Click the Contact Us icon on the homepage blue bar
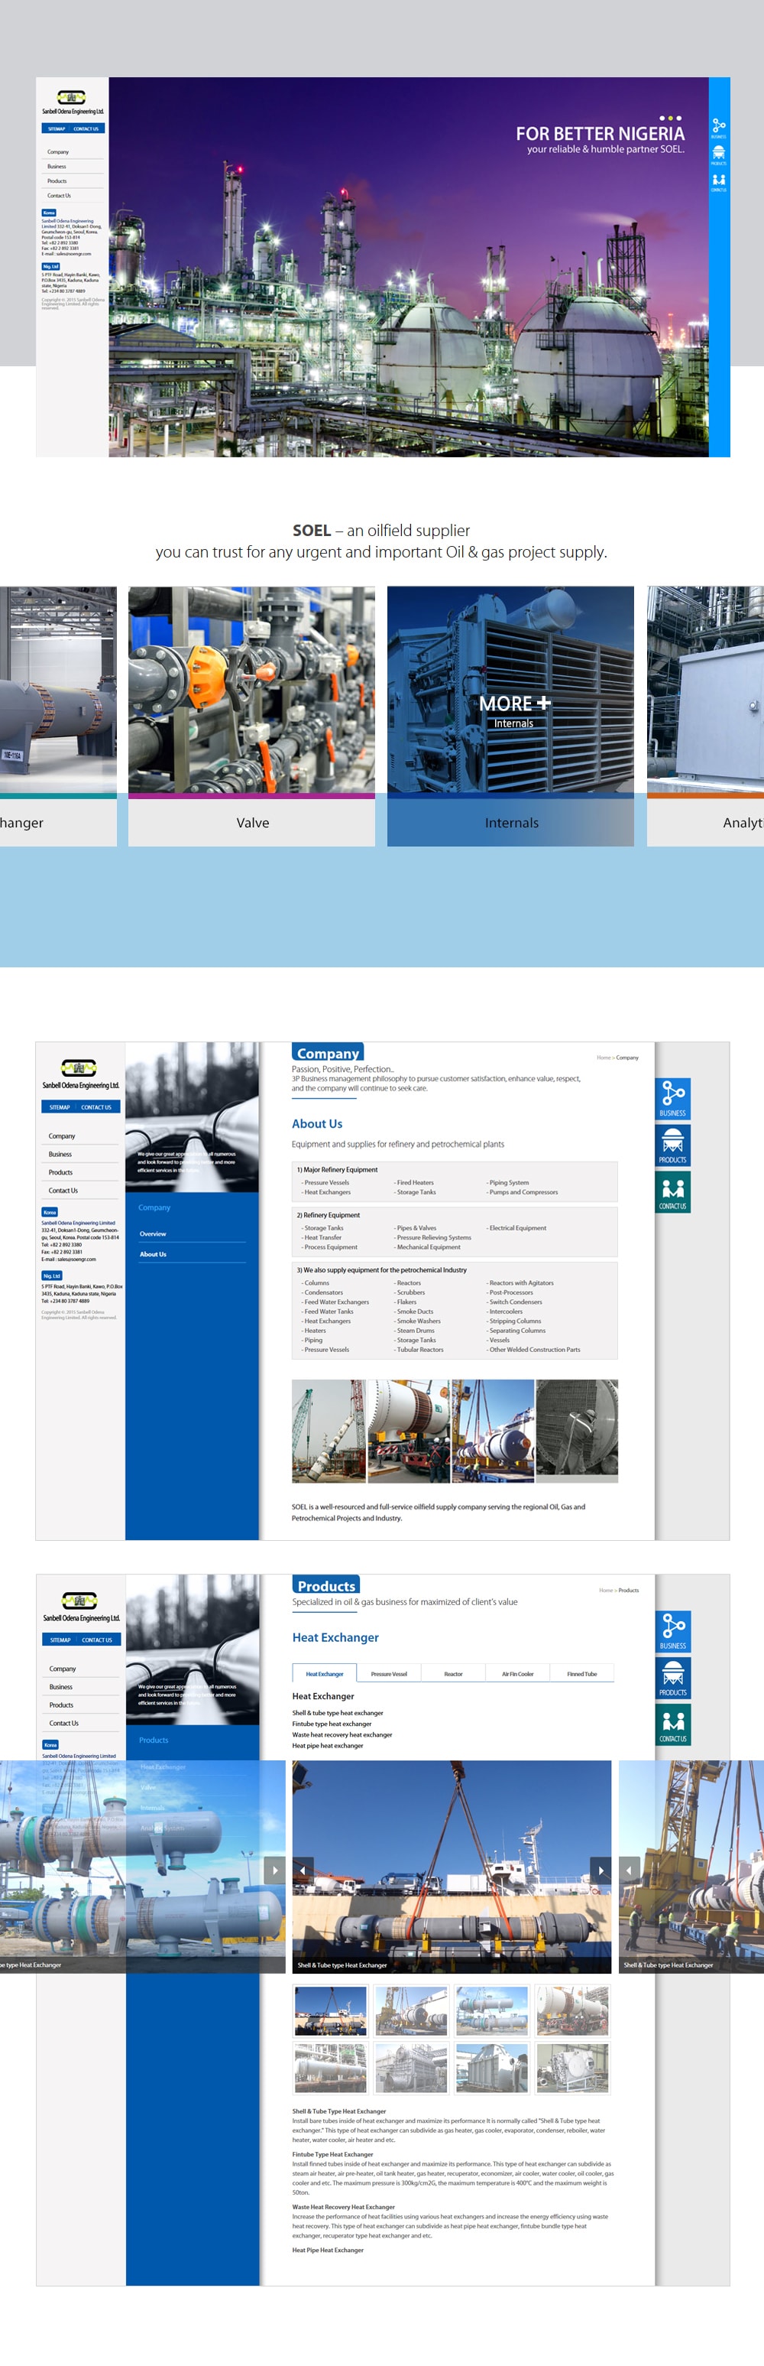The width and height of the screenshot is (764, 2366). click(x=718, y=182)
